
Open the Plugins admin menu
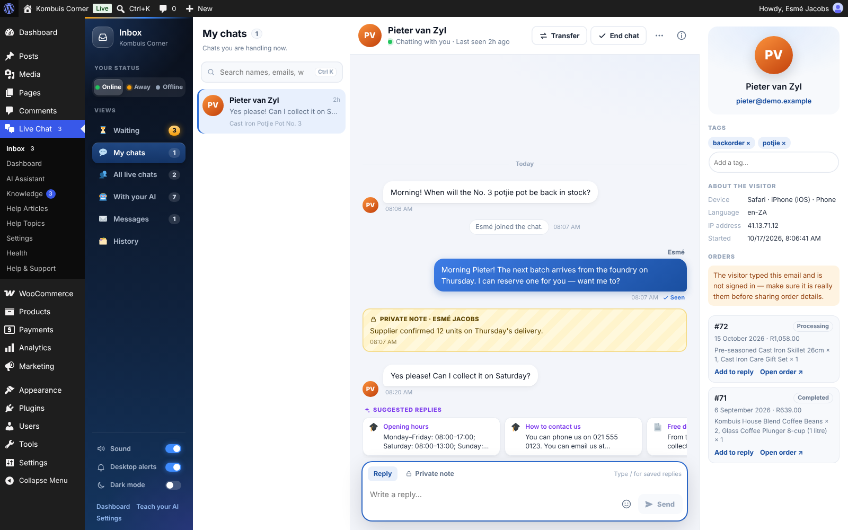(x=42, y=408)
